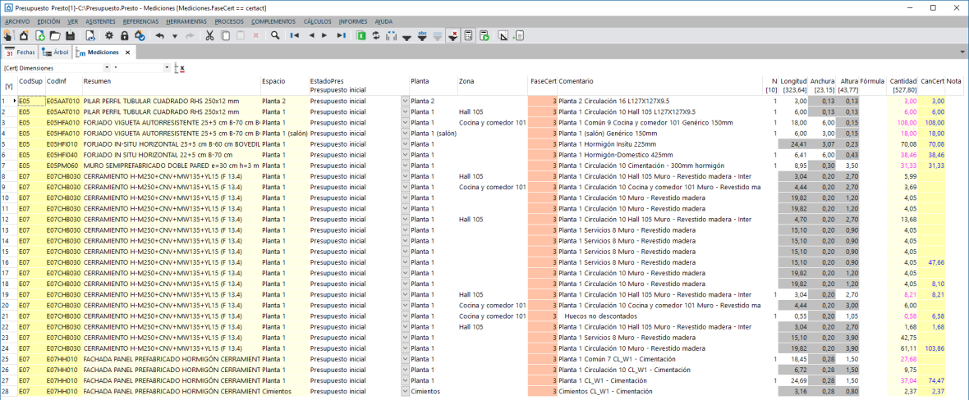Cut selection with the scissors icon
This screenshot has height=400, width=969.
pos(209,36)
